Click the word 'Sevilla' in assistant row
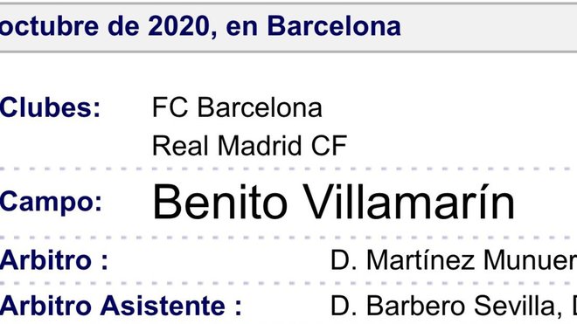The width and height of the screenshot is (577, 324). pos(515,306)
